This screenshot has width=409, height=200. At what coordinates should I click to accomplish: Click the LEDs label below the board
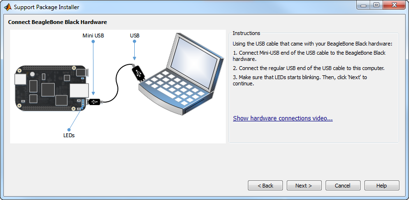click(69, 135)
